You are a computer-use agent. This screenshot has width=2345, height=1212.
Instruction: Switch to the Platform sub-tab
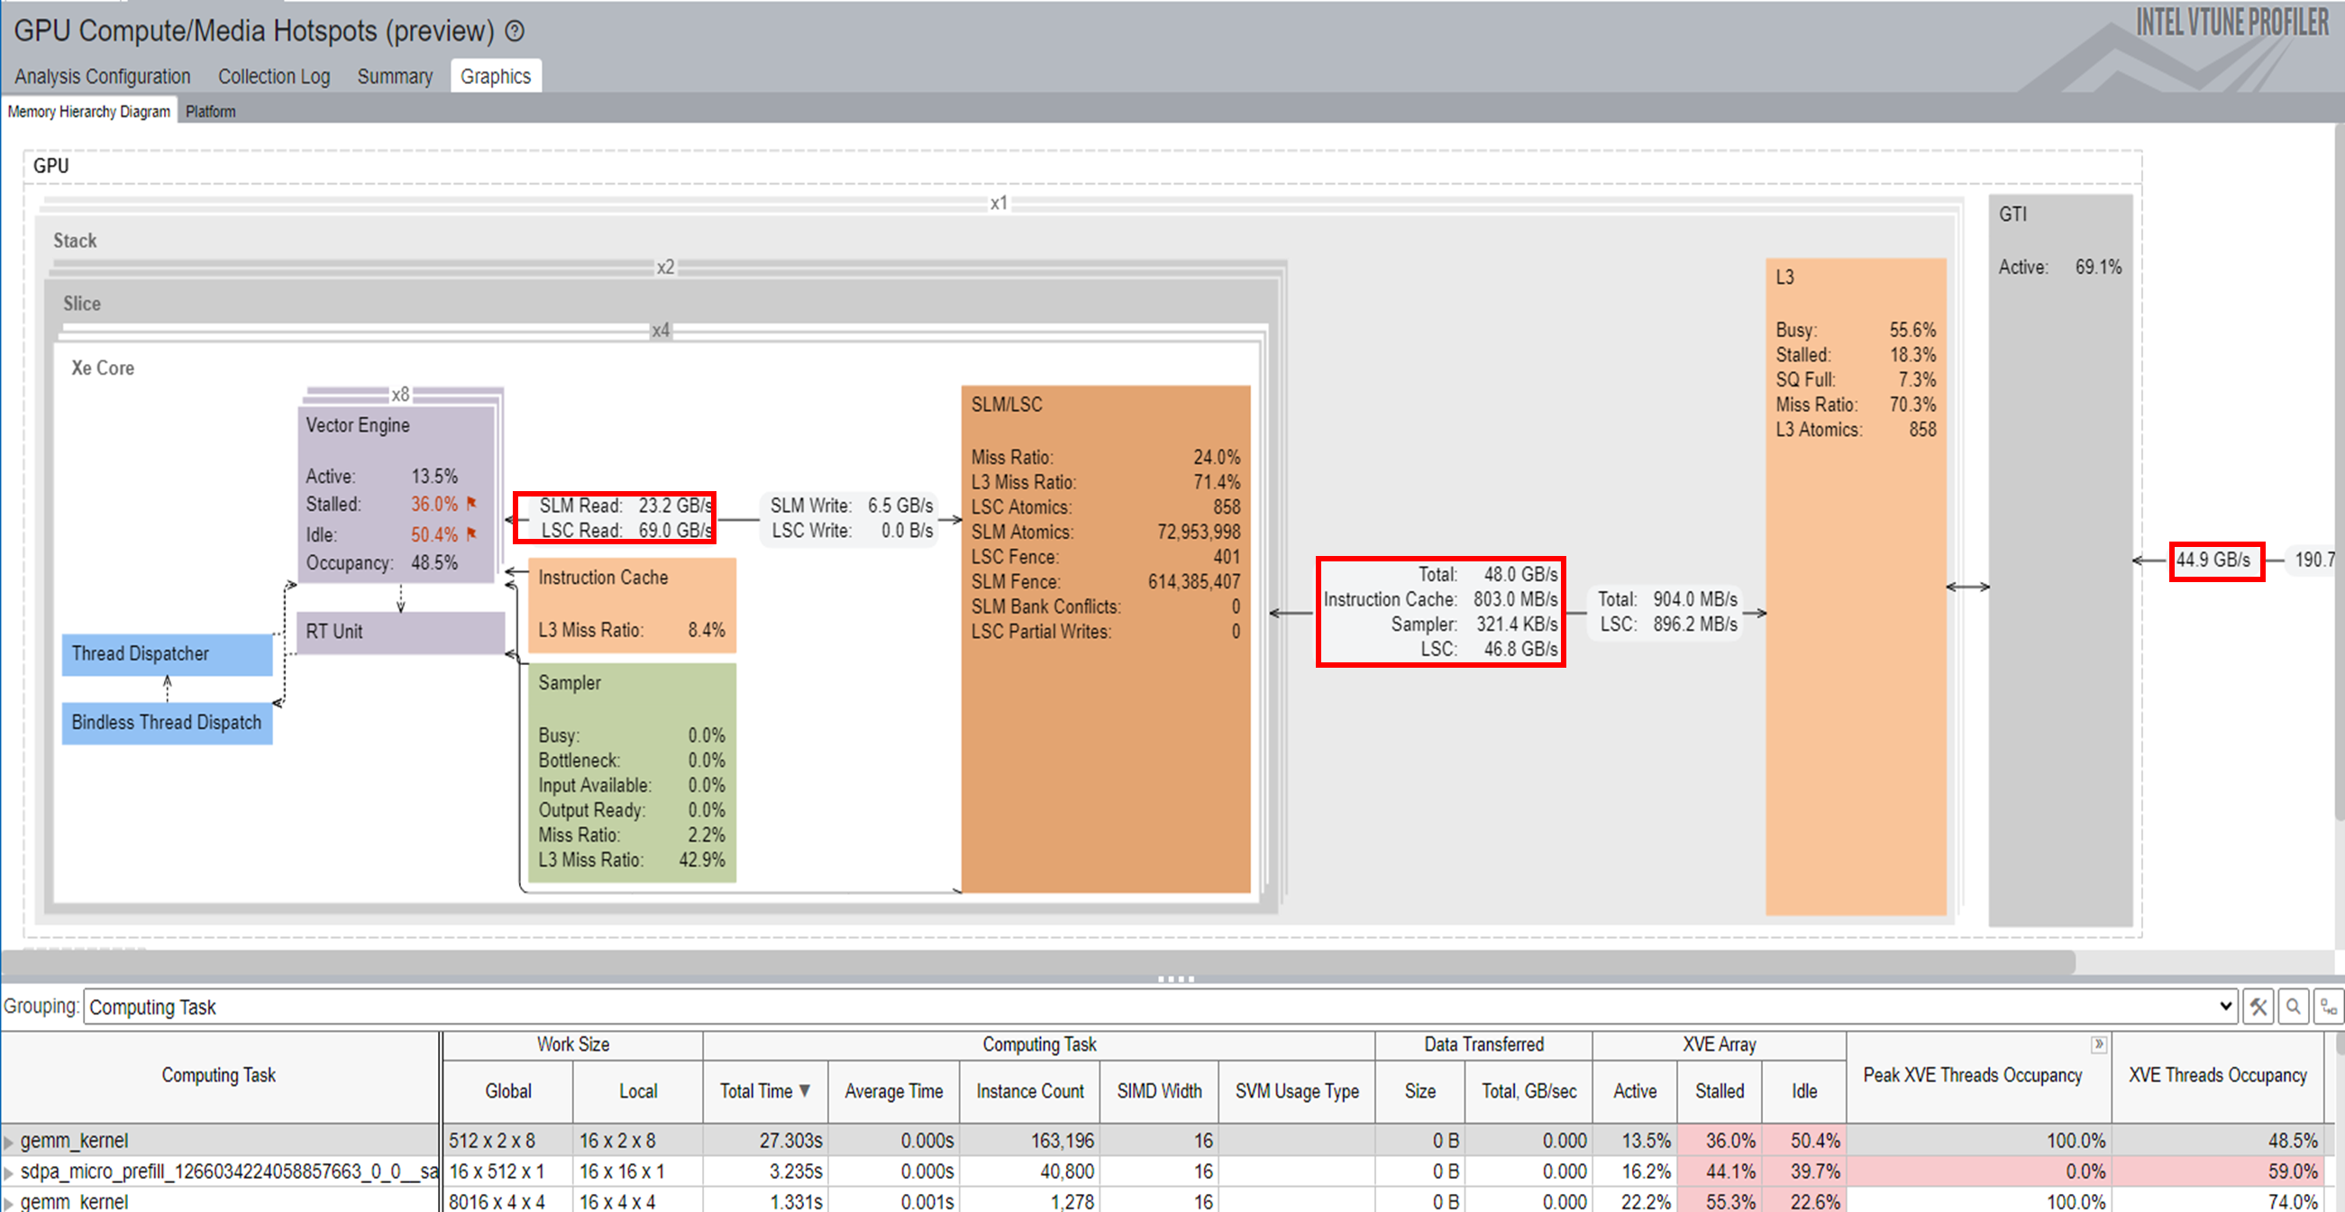coord(210,111)
